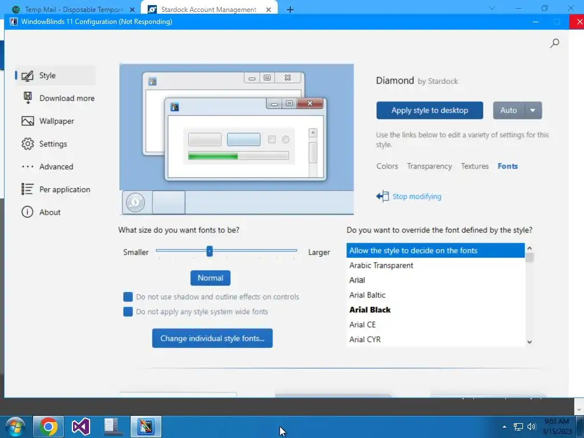Click the About info icon

coord(27,212)
